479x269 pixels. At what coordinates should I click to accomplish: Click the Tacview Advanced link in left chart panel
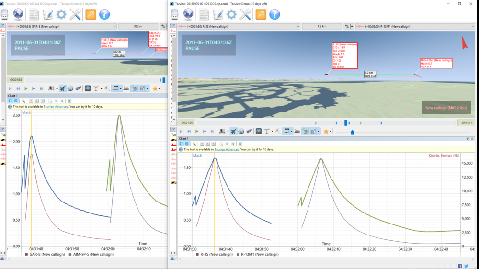(x=55, y=107)
